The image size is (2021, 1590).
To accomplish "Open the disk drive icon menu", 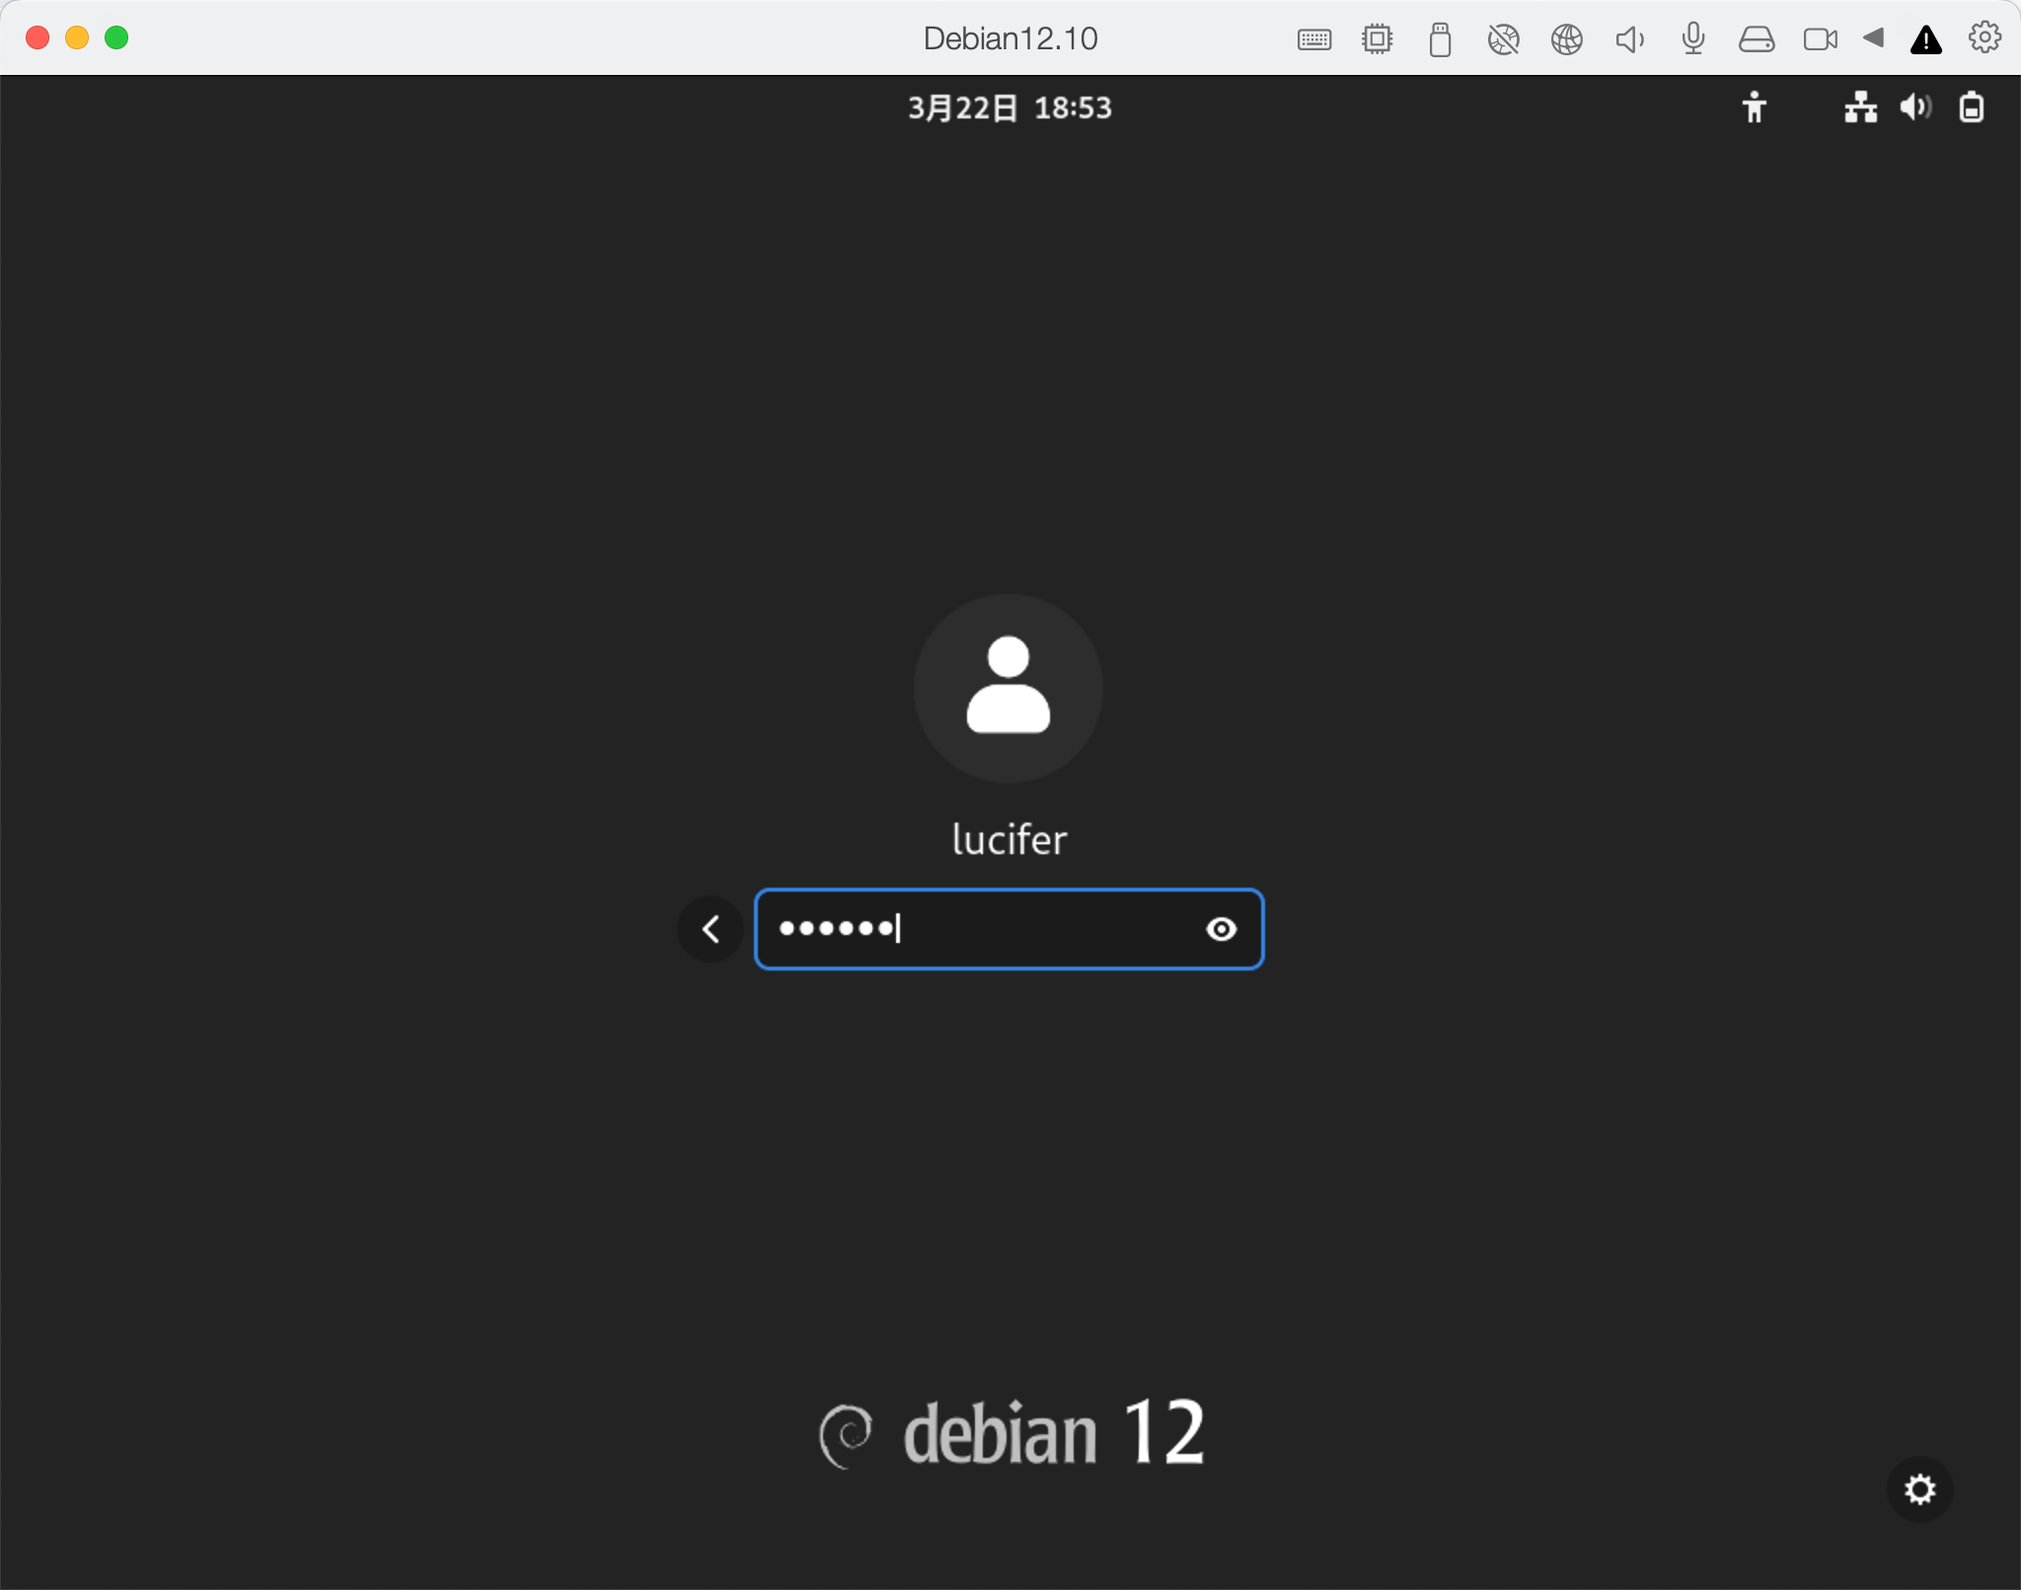I will pyautogui.click(x=1757, y=39).
